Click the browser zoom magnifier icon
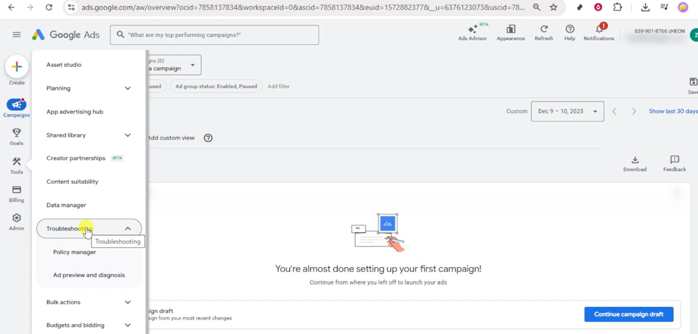This screenshot has width=698, height=334. 536,7
